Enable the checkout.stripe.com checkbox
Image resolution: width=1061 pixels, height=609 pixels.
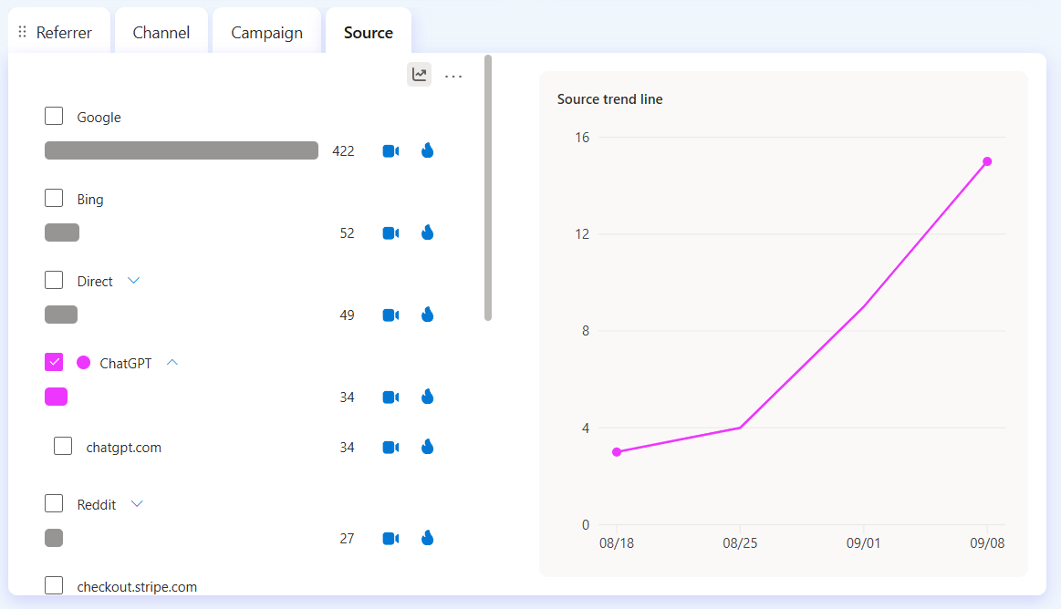pyautogui.click(x=54, y=585)
